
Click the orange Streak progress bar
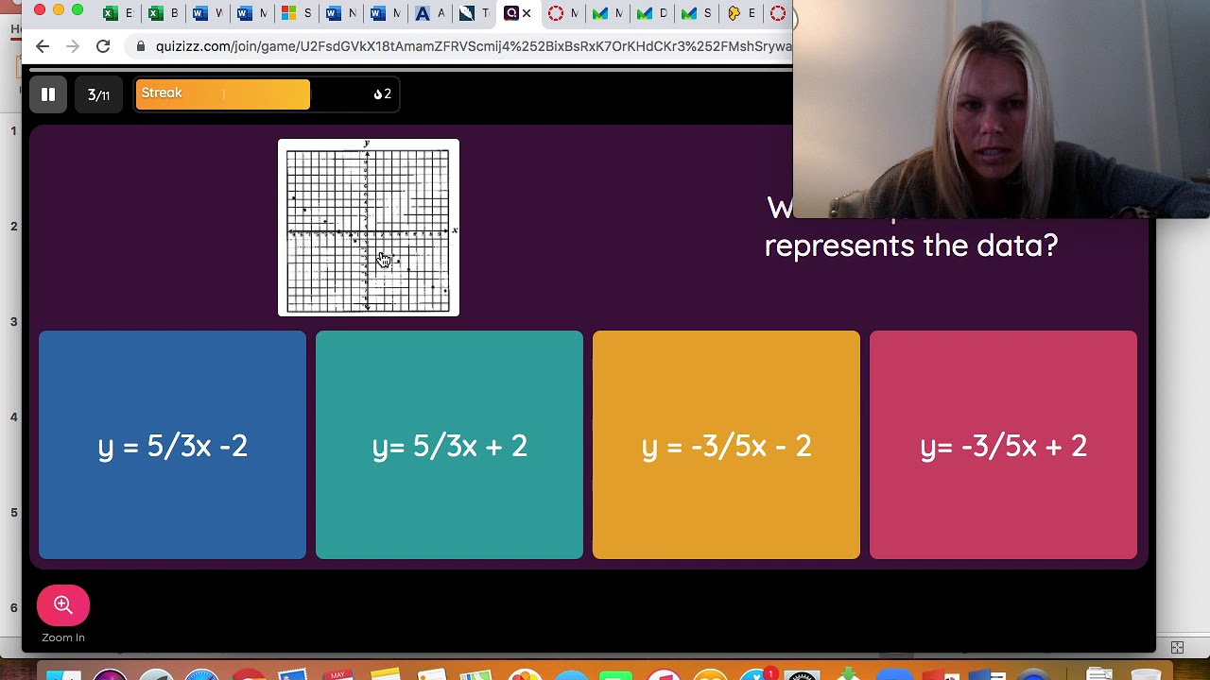(222, 94)
